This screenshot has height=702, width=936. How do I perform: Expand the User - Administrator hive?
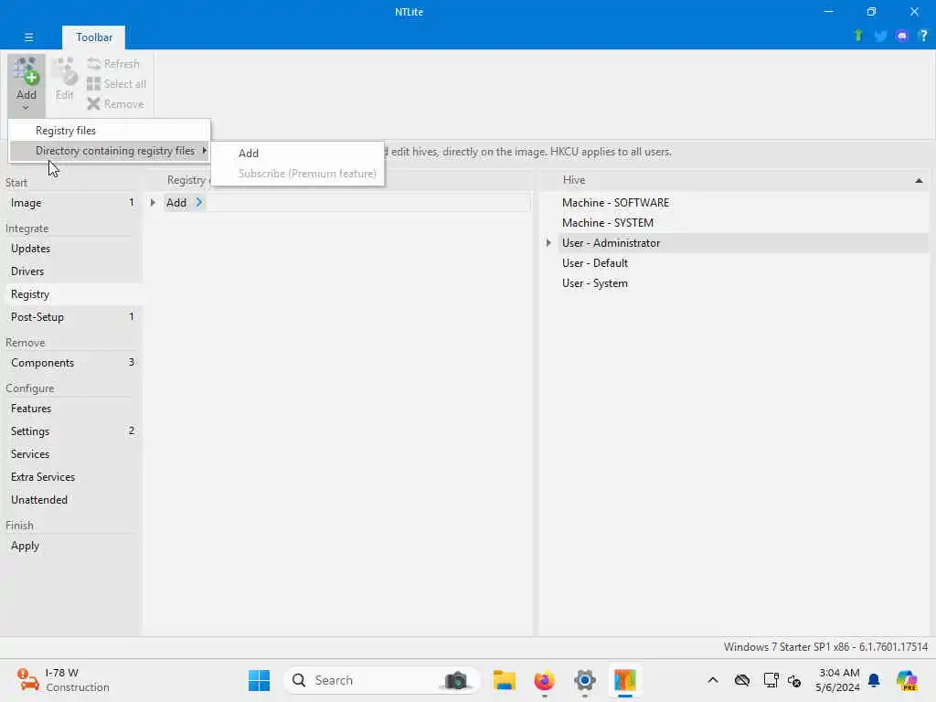(x=548, y=242)
